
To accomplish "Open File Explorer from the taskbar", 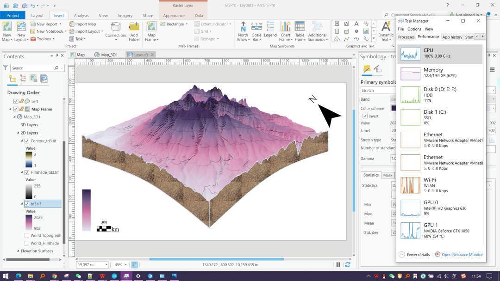I will tap(30, 276).
